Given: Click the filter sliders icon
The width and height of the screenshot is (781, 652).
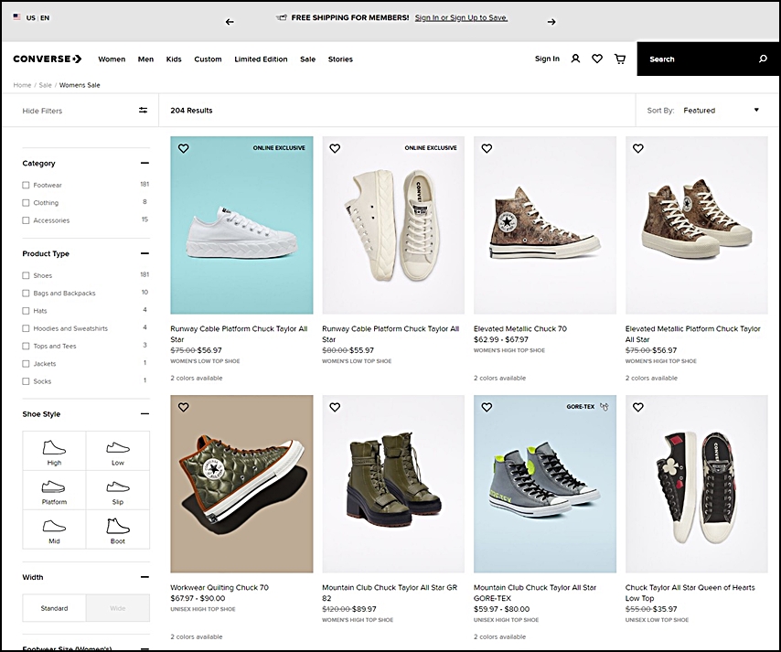Looking at the screenshot, I should pos(143,110).
